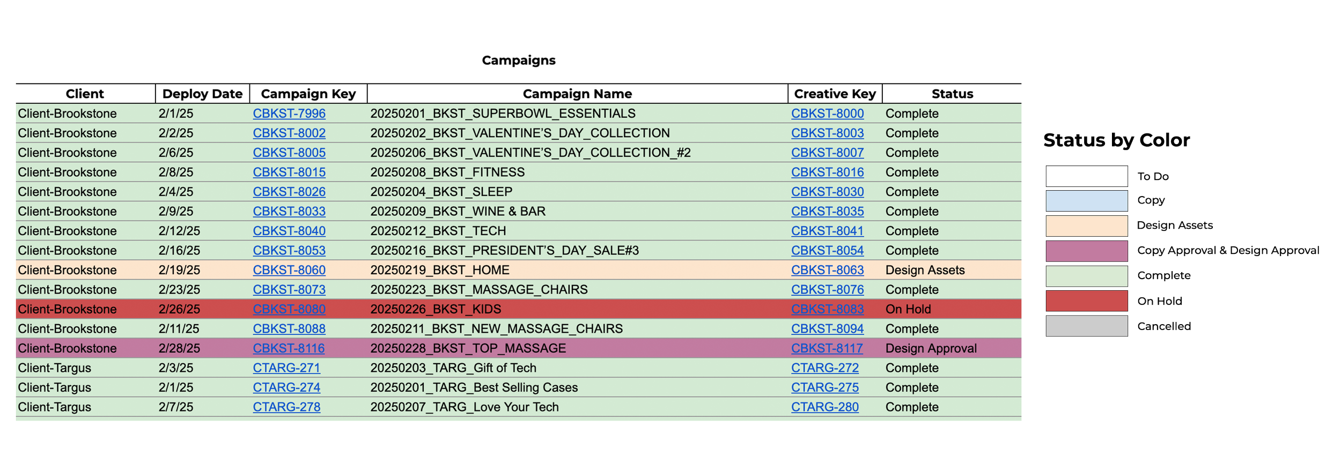Follow creative key link CBKST-8076

828,289
